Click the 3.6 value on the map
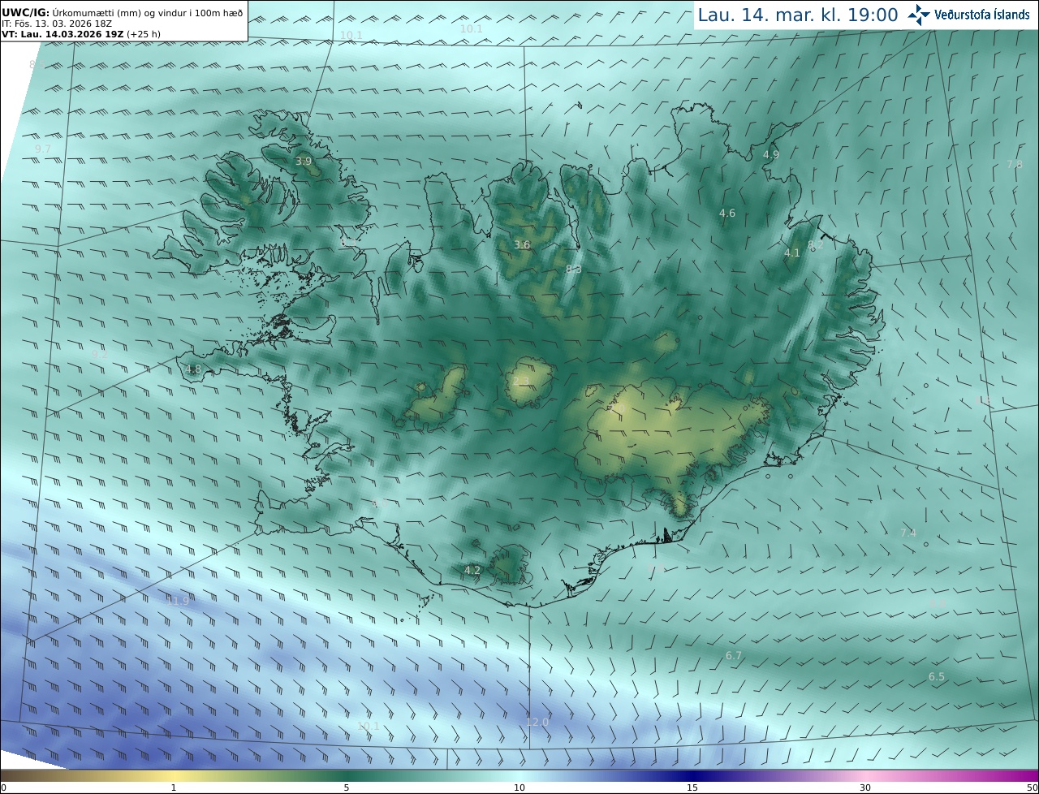 (522, 244)
